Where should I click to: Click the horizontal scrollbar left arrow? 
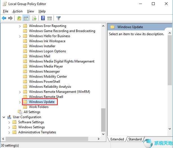[x=3, y=139]
